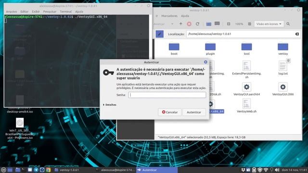Open Telegram from the taskbar
The height and width of the screenshot is (173, 308).
(36, 170)
